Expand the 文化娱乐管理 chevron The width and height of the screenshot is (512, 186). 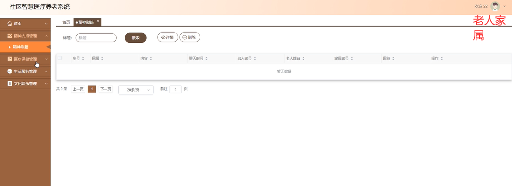tap(46, 84)
